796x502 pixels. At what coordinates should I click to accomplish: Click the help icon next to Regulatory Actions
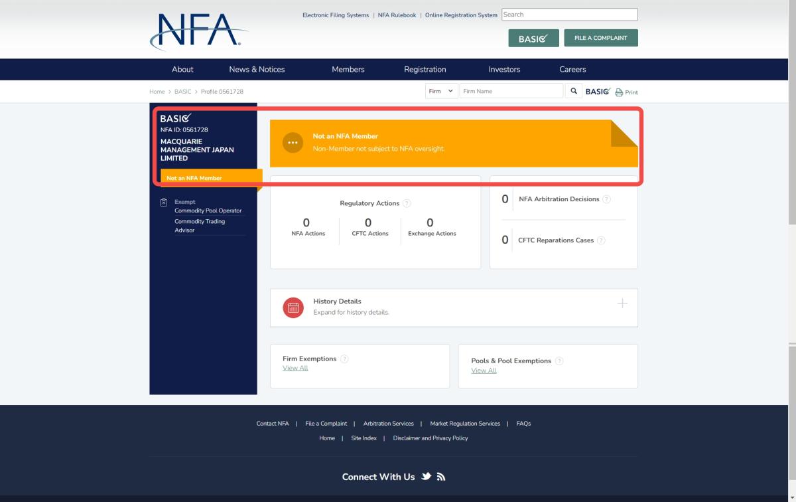[407, 203]
